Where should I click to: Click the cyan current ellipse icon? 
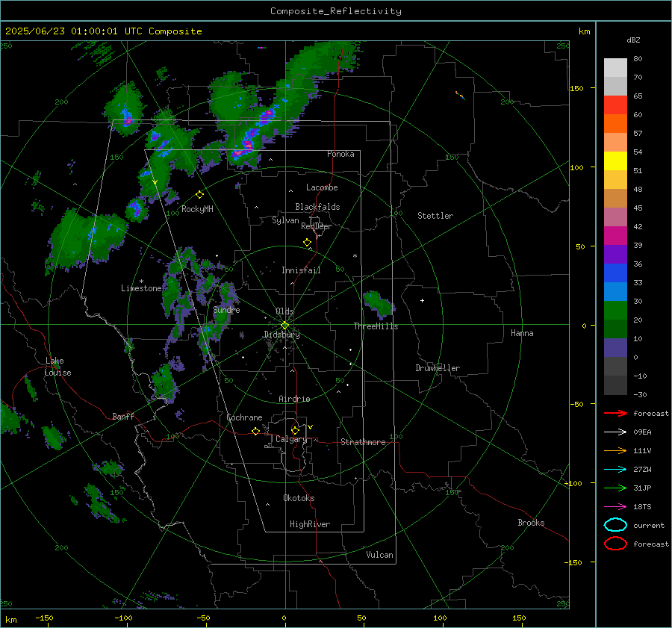click(x=615, y=525)
